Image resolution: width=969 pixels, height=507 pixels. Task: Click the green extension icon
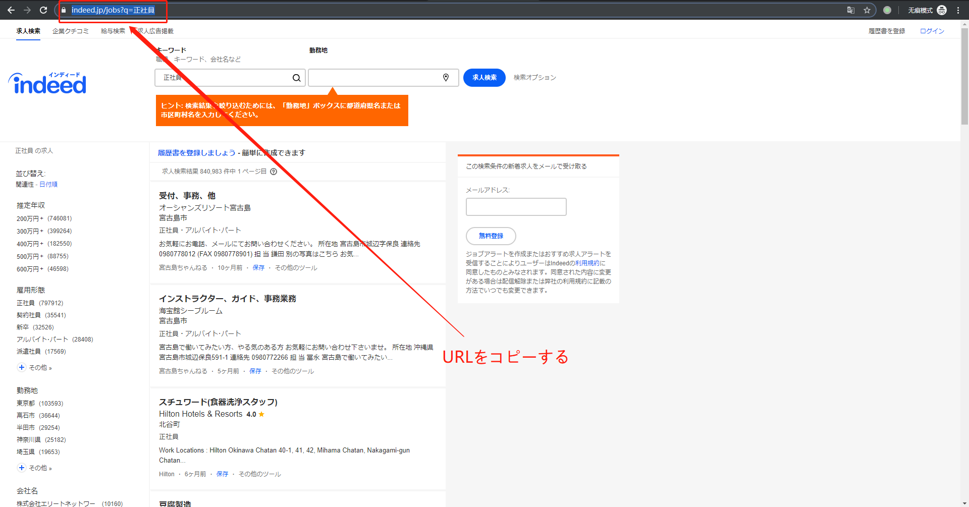click(x=887, y=10)
